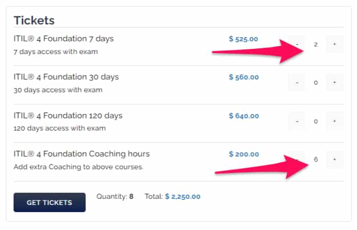Image resolution: width=357 pixels, height=230 pixels.
Task: Decrease Coaching hours quantity with minus
Action: pos(297,160)
